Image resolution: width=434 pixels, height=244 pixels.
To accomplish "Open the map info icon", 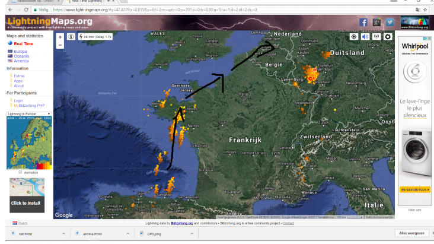I will pos(71,37).
